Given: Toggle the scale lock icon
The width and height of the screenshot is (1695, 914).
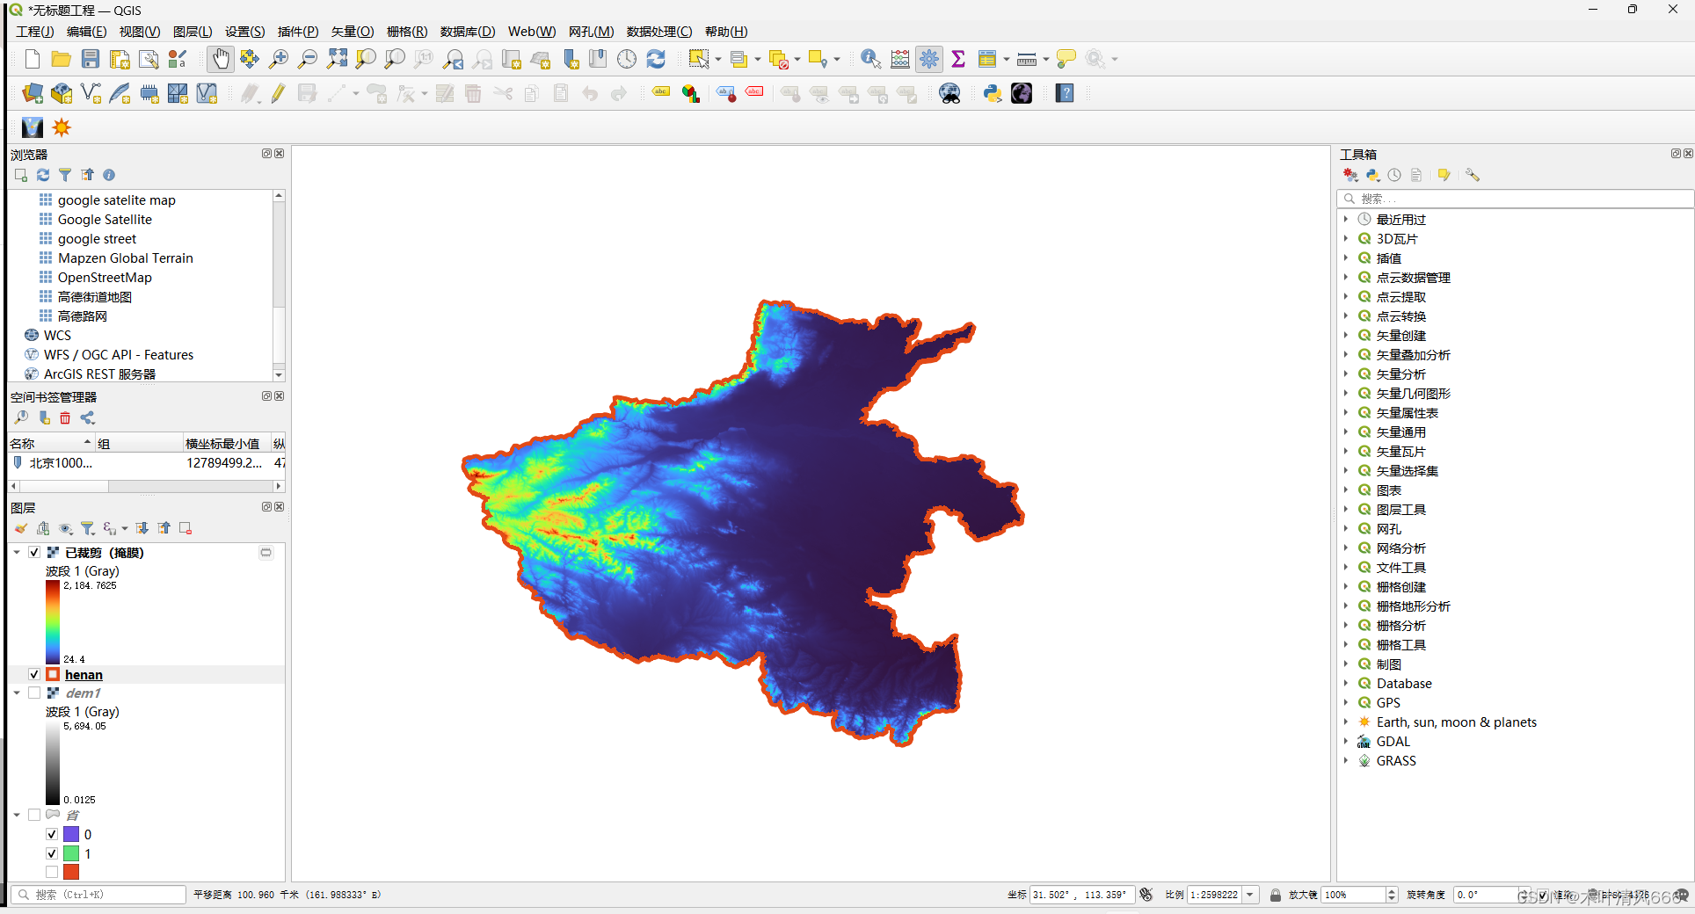Looking at the screenshot, I should 1275,895.
